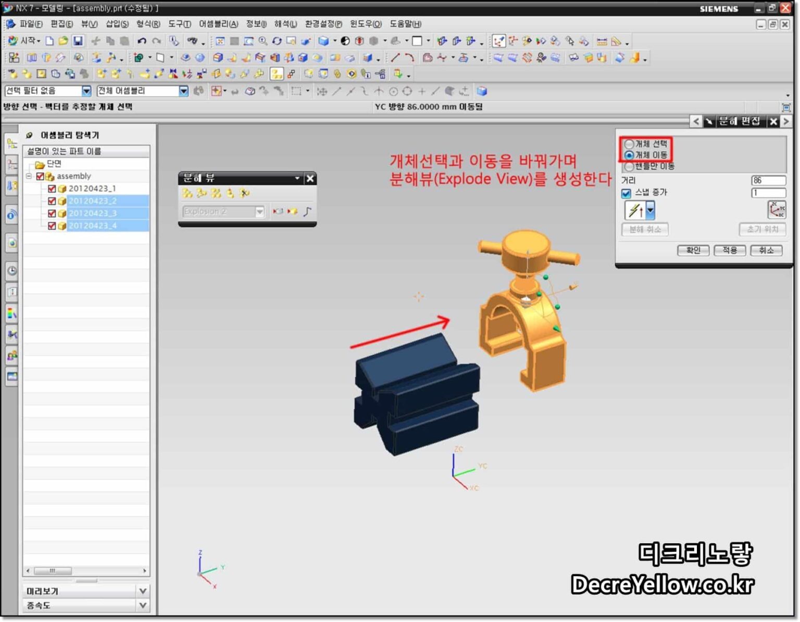This screenshot has width=800, height=622.
Task: Click the Edit Explosion icon in 분해 뷰
Action: click(x=202, y=194)
